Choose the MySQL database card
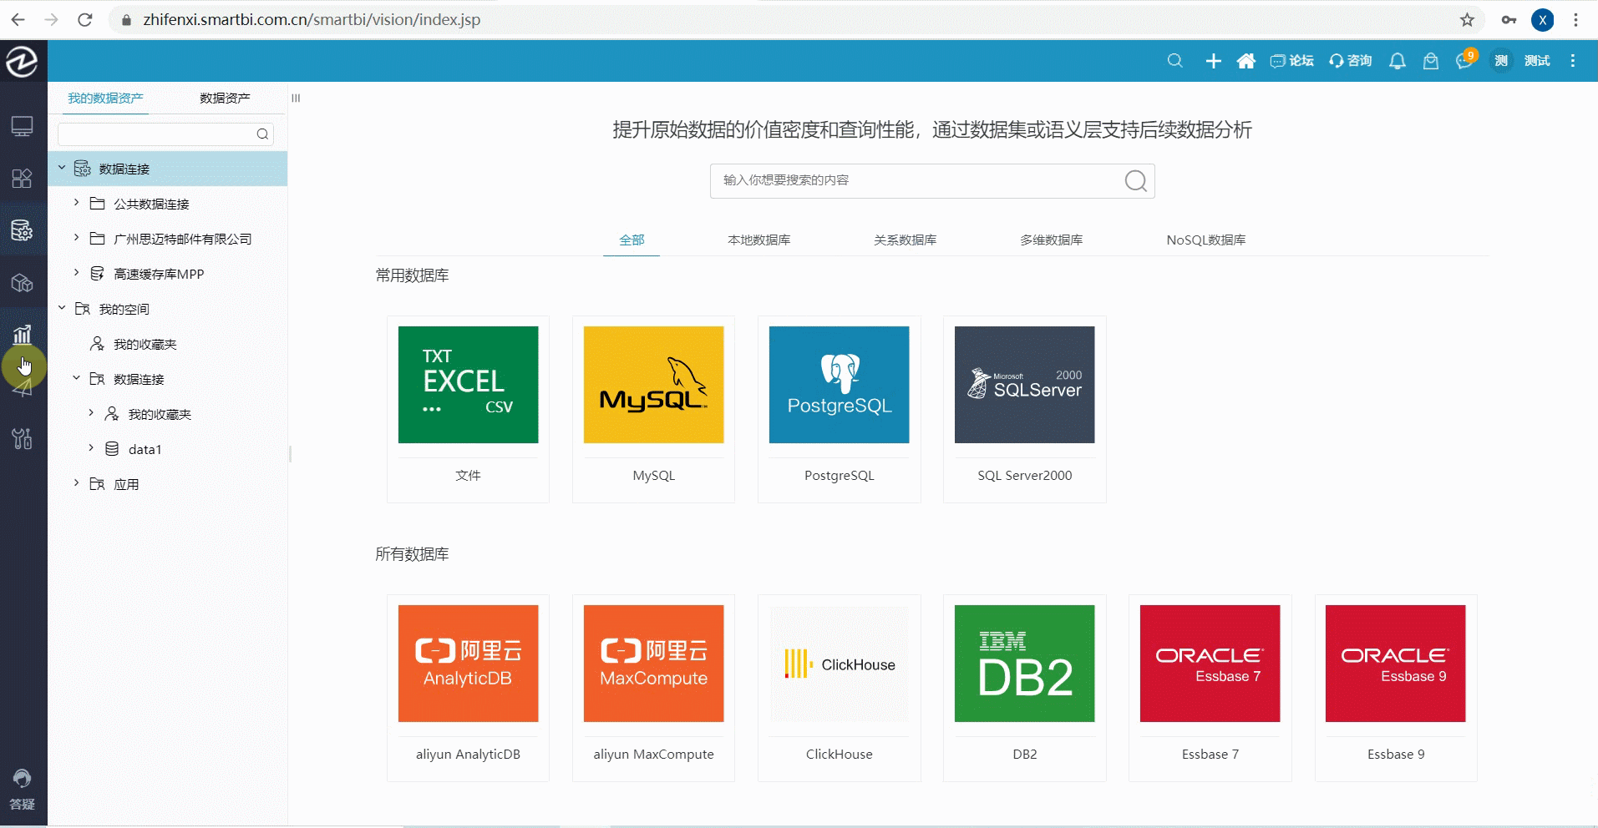Screen dimensions: 1598x828 click(653, 409)
